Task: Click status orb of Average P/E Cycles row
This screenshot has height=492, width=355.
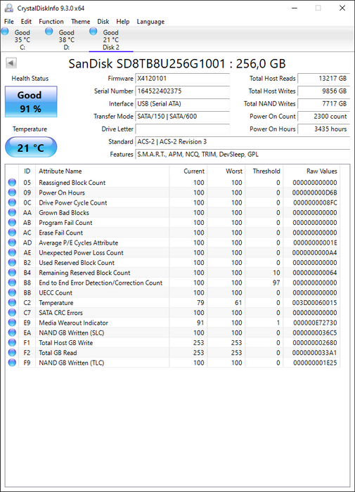Action: 12,242
